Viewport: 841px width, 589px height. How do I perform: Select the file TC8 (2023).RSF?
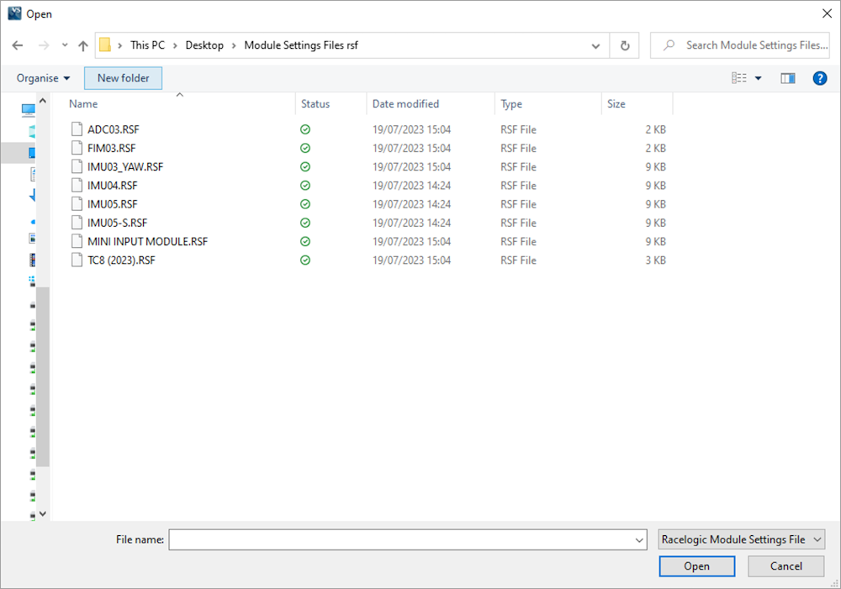pyautogui.click(x=121, y=261)
